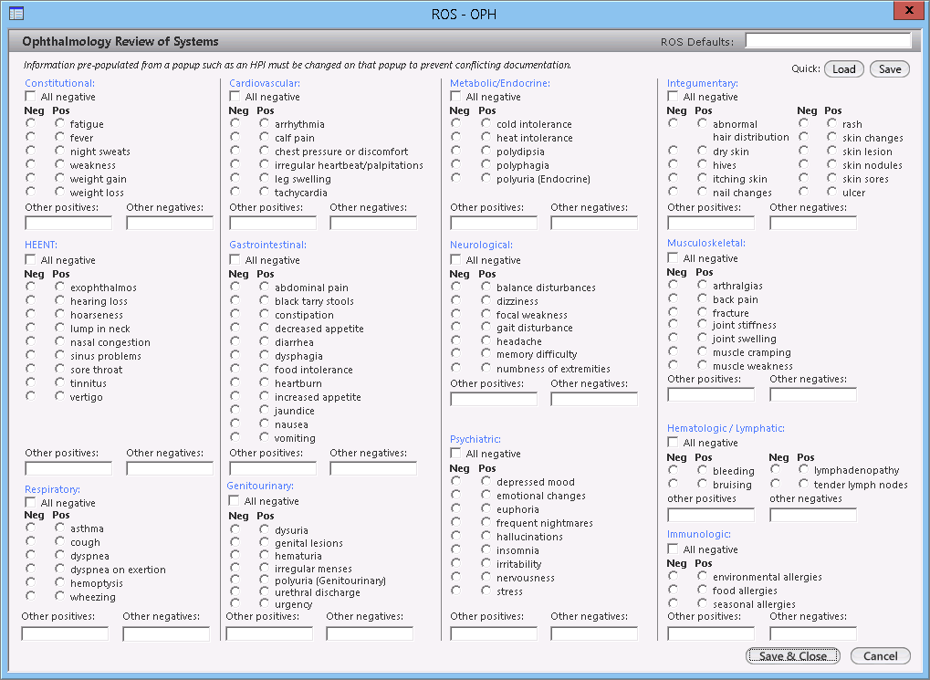Select Pos for food allergies
The width and height of the screenshot is (930, 680).
(702, 590)
